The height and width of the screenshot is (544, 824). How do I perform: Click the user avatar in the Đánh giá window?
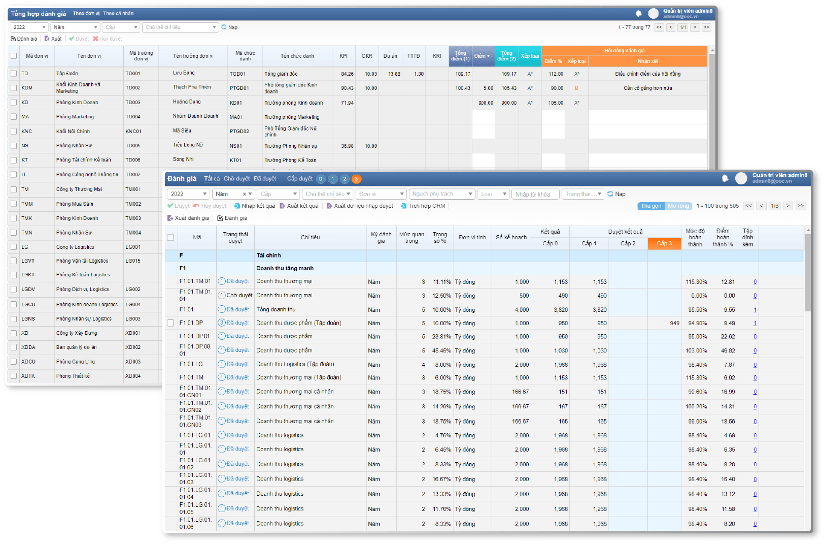click(x=741, y=178)
